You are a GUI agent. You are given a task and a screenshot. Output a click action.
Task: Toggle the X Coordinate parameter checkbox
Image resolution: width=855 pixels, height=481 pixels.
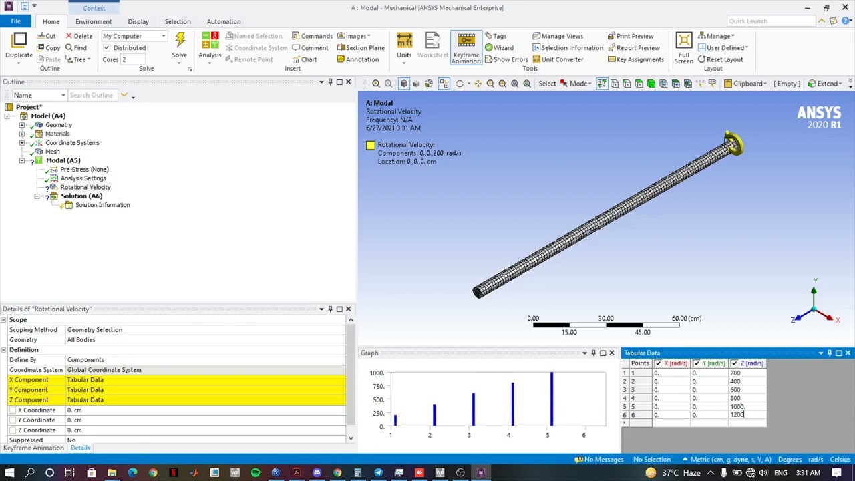click(x=13, y=410)
